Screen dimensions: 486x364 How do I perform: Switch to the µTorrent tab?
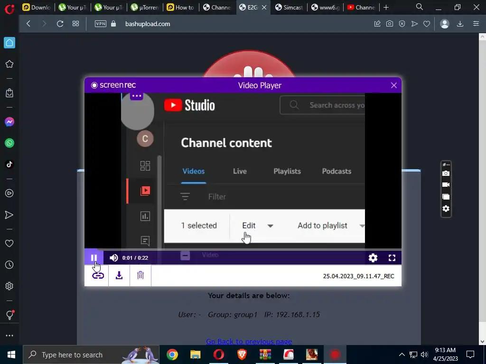(144, 8)
